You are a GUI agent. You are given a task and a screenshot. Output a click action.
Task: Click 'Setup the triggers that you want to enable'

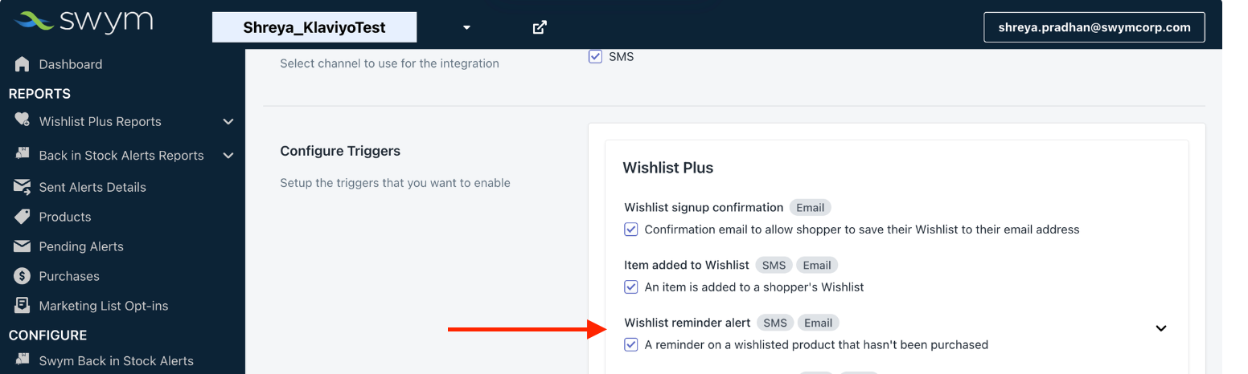395,183
